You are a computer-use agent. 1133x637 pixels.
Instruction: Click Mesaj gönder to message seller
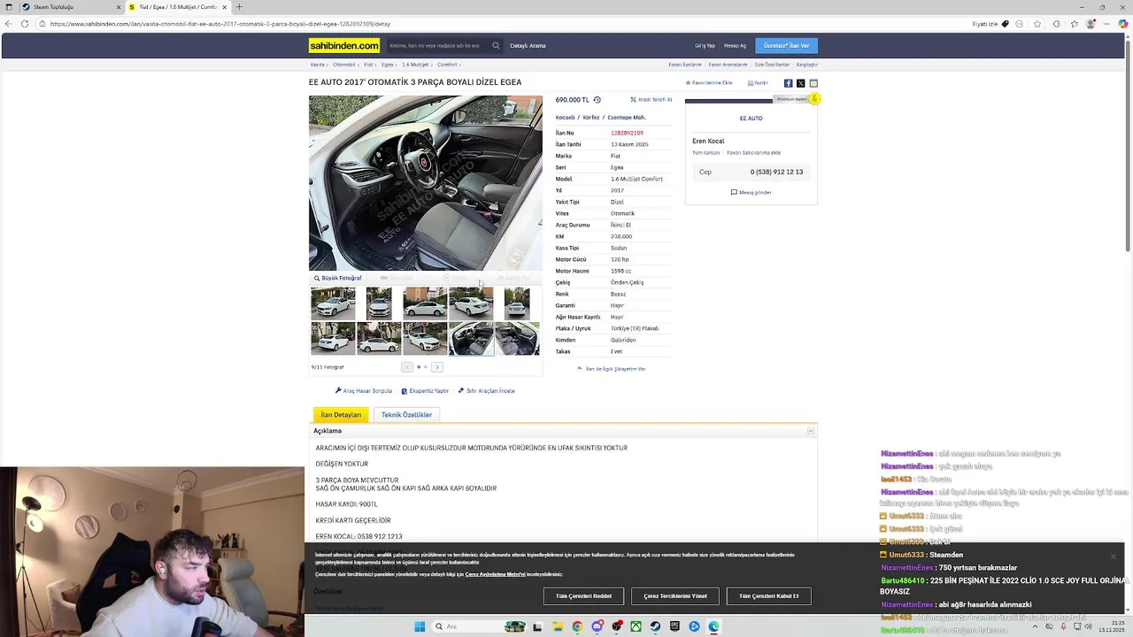(751, 192)
